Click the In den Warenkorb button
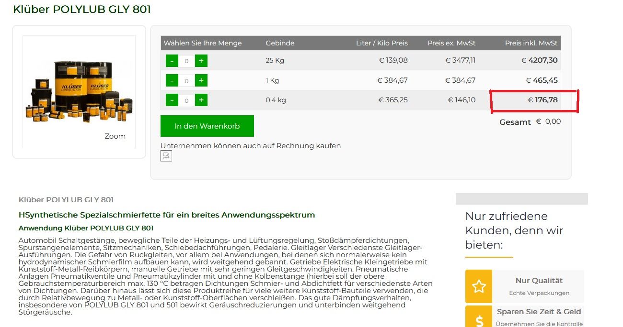This screenshot has width=623, height=327. coord(207,126)
